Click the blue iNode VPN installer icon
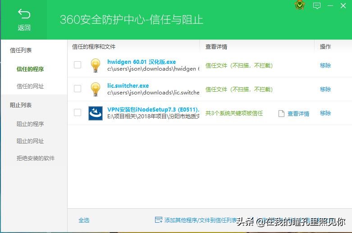The width and height of the screenshot is (352, 233). pos(96,113)
